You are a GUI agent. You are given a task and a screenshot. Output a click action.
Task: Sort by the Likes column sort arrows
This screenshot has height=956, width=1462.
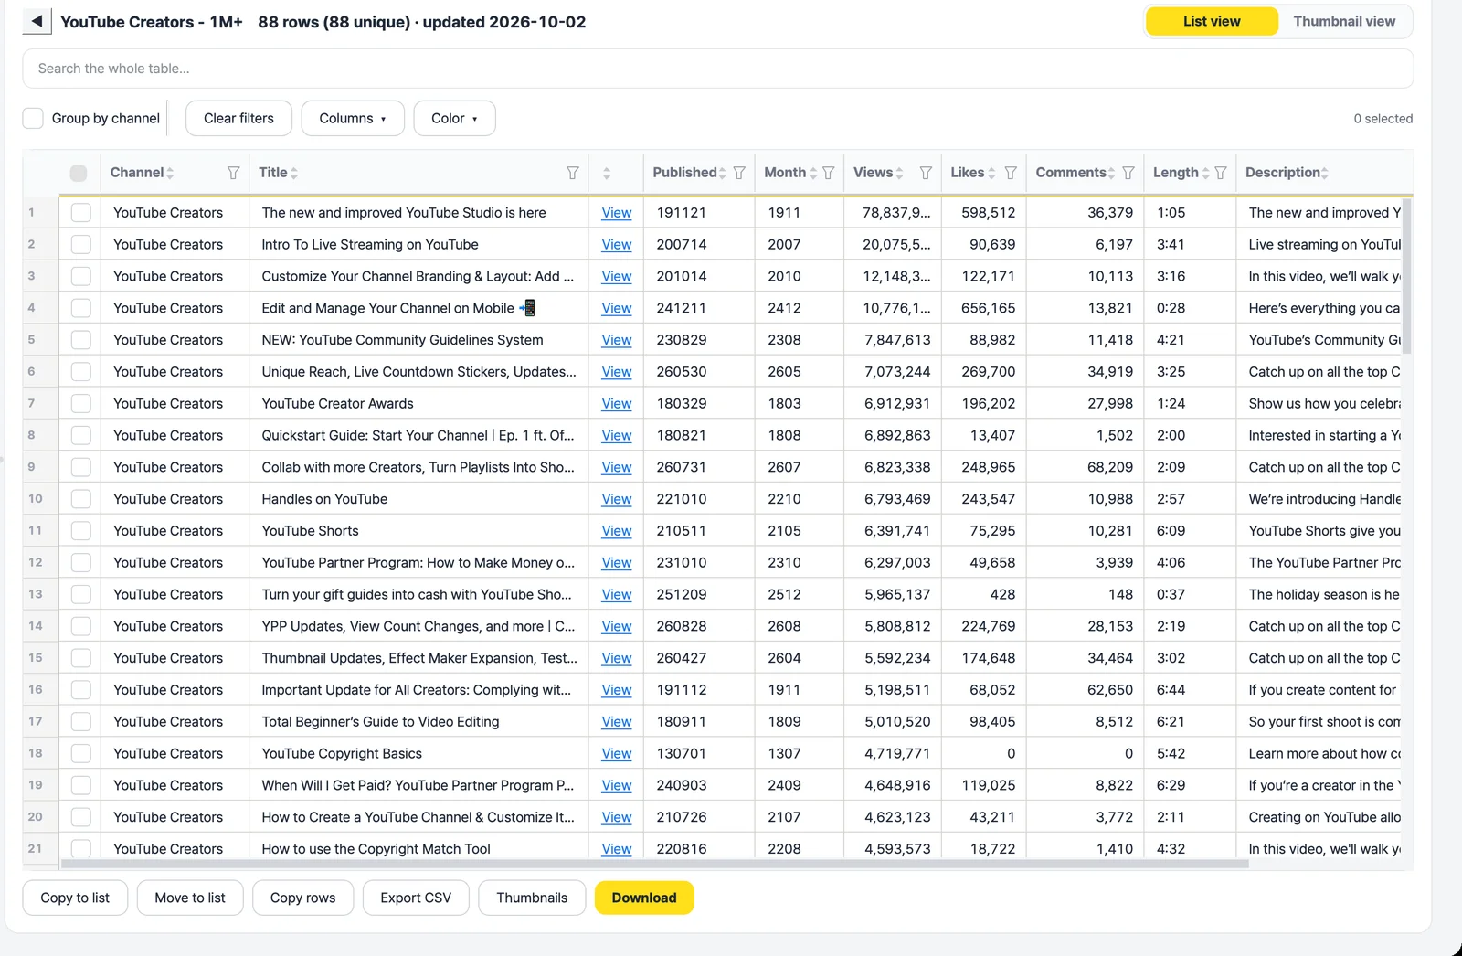tap(991, 173)
